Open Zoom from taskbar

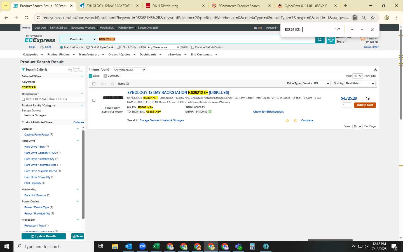142,246
